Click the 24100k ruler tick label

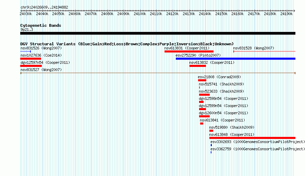[x=140, y=14]
